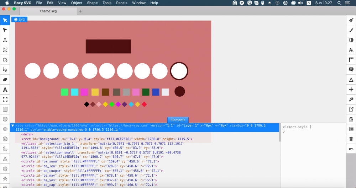356x188 pixels.
Task: Open the Meta speech-bubble panel
Action: tap(351, 70)
